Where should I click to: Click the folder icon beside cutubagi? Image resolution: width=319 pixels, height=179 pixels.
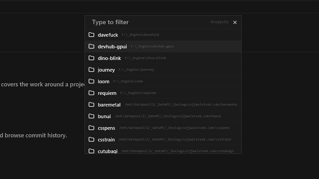coord(91,151)
